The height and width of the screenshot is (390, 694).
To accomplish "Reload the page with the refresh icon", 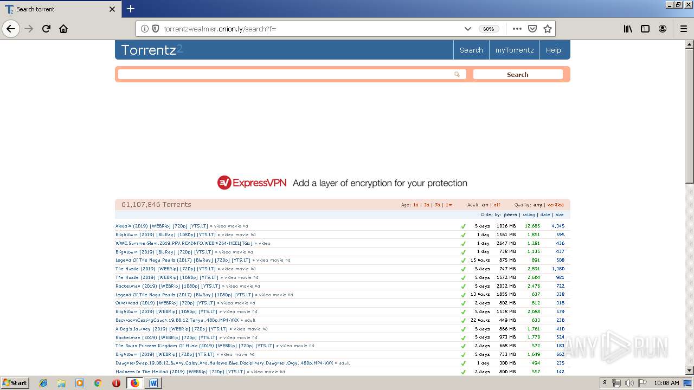I will [46, 29].
